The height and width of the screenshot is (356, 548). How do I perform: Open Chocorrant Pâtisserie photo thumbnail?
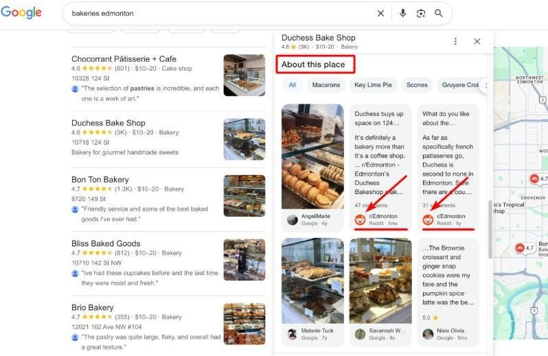[244, 75]
